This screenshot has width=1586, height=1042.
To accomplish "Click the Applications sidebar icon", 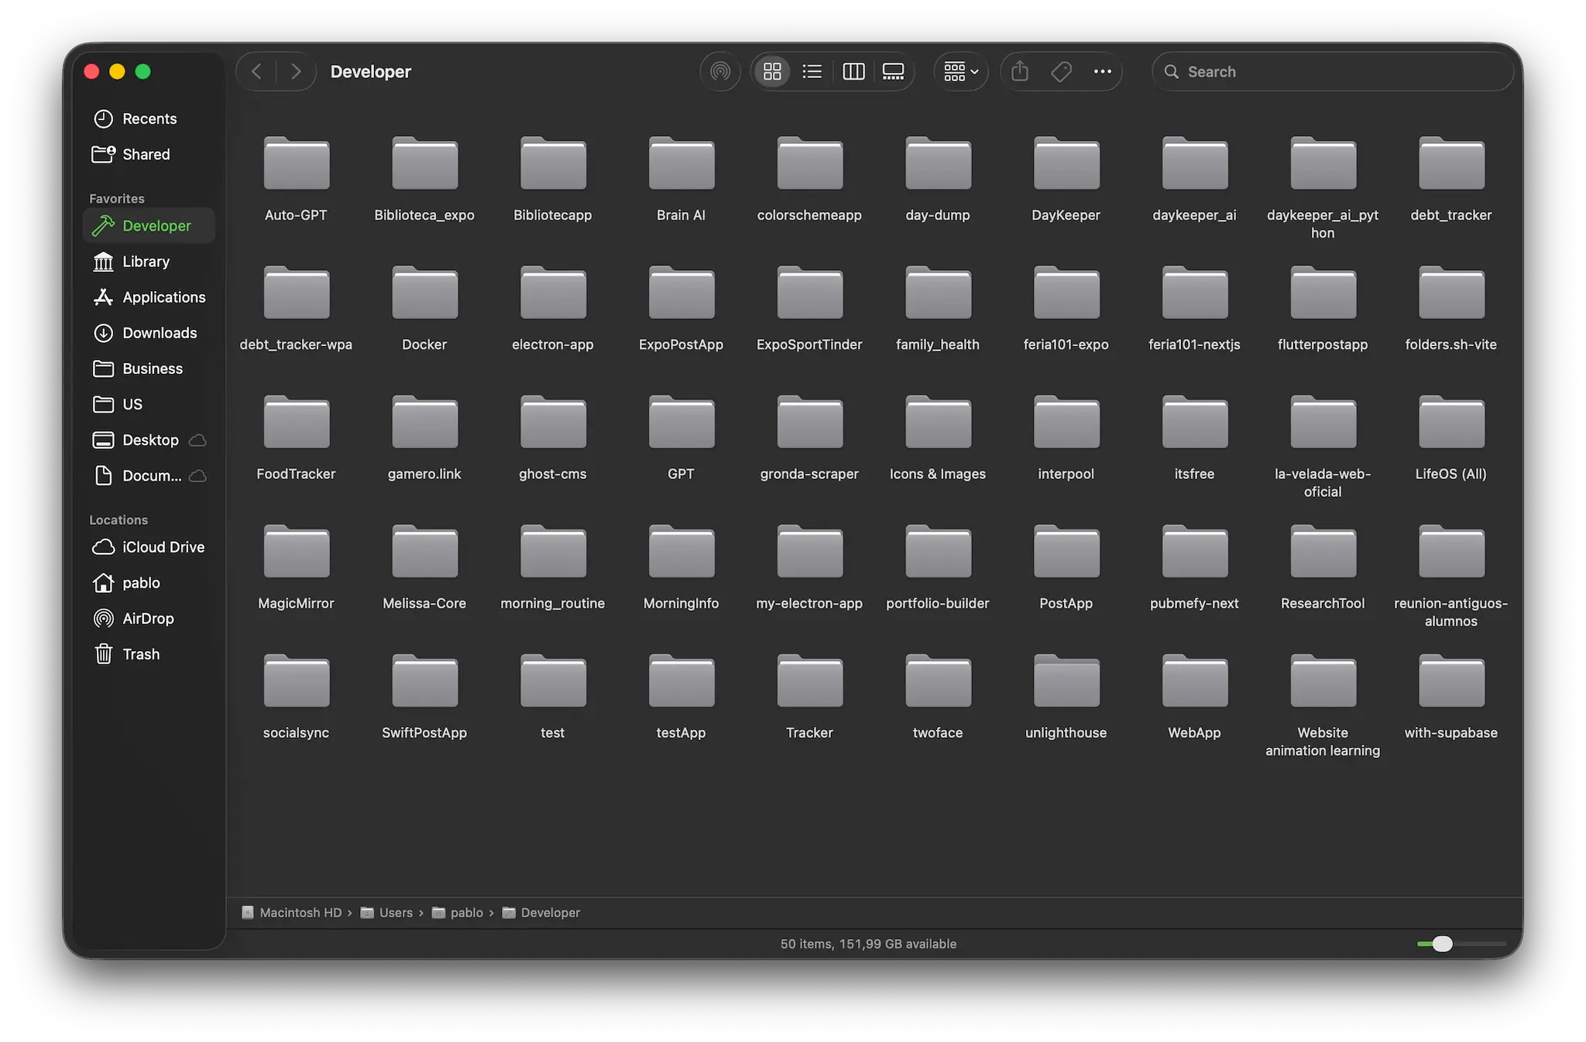I will point(103,297).
